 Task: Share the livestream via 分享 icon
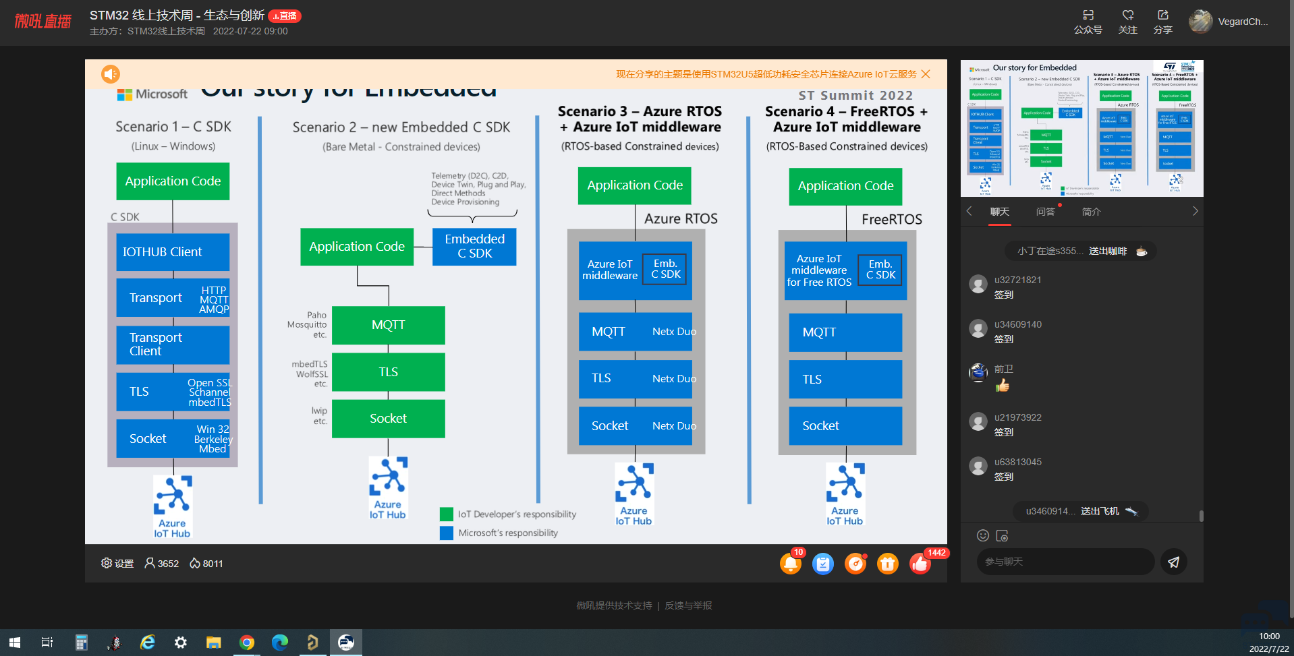click(x=1163, y=22)
